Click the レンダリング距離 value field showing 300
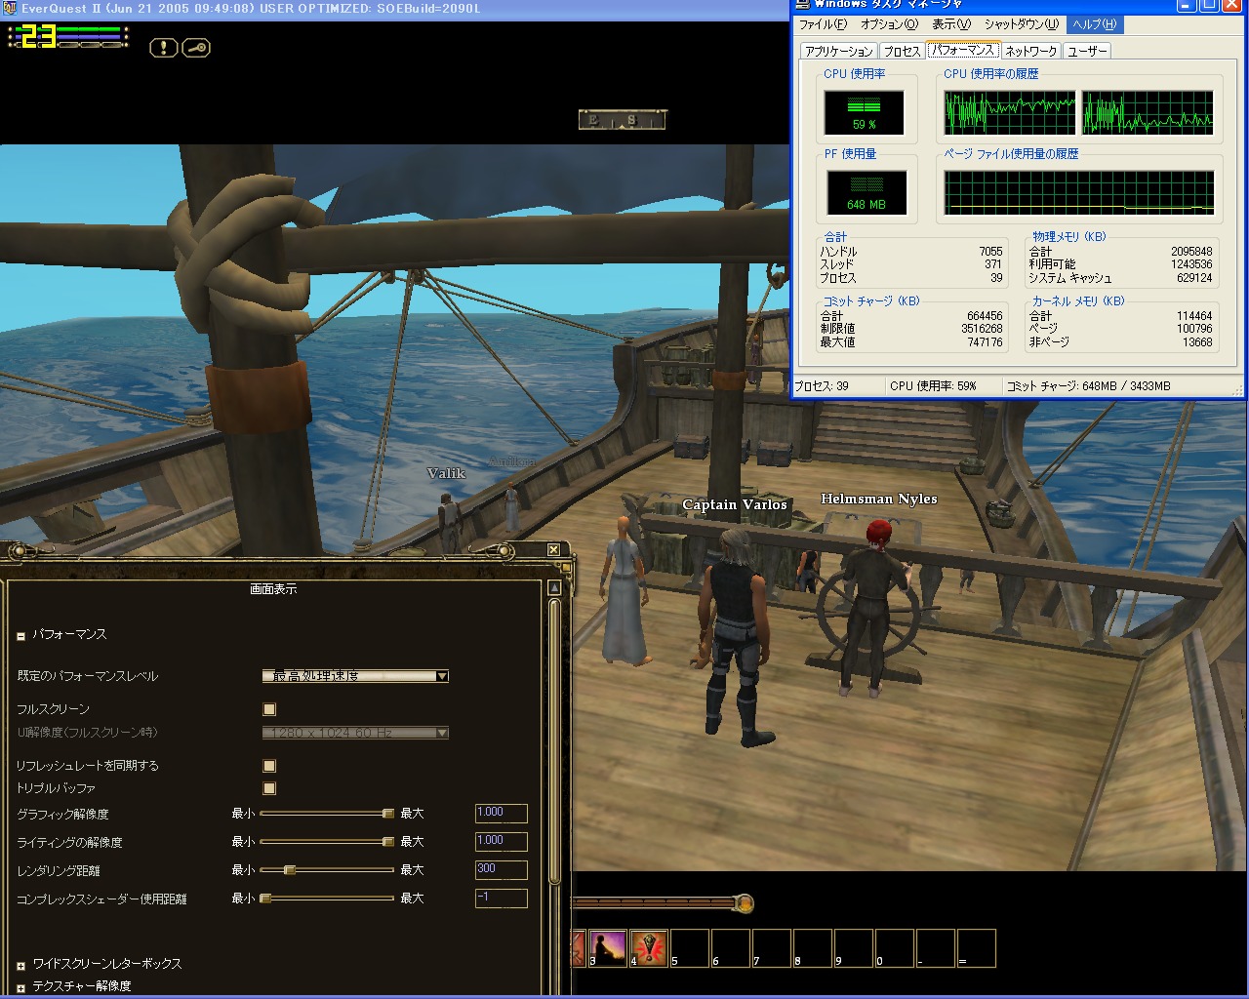The width and height of the screenshot is (1249, 999). pos(502,870)
